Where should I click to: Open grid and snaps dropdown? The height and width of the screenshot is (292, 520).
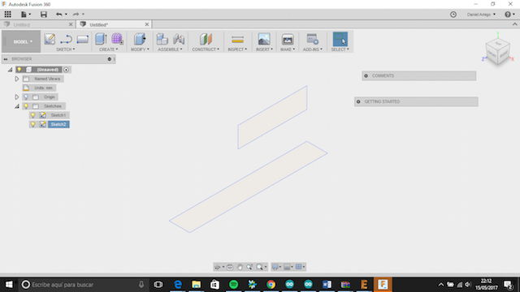[x=288, y=267]
